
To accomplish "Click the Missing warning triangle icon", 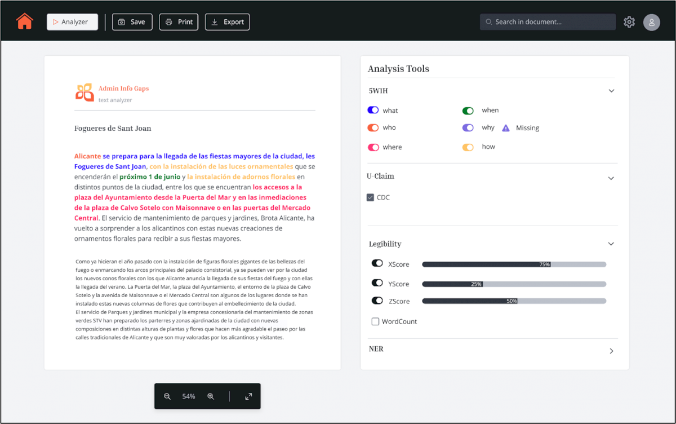I will click(506, 128).
